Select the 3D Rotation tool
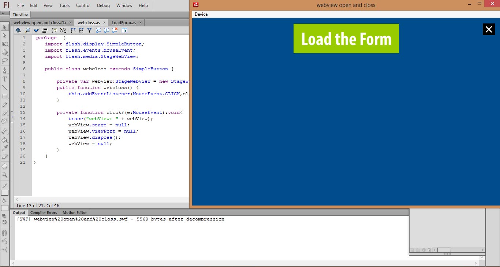Image resolution: width=500 pixels, height=267 pixels. [x=5, y=52]
